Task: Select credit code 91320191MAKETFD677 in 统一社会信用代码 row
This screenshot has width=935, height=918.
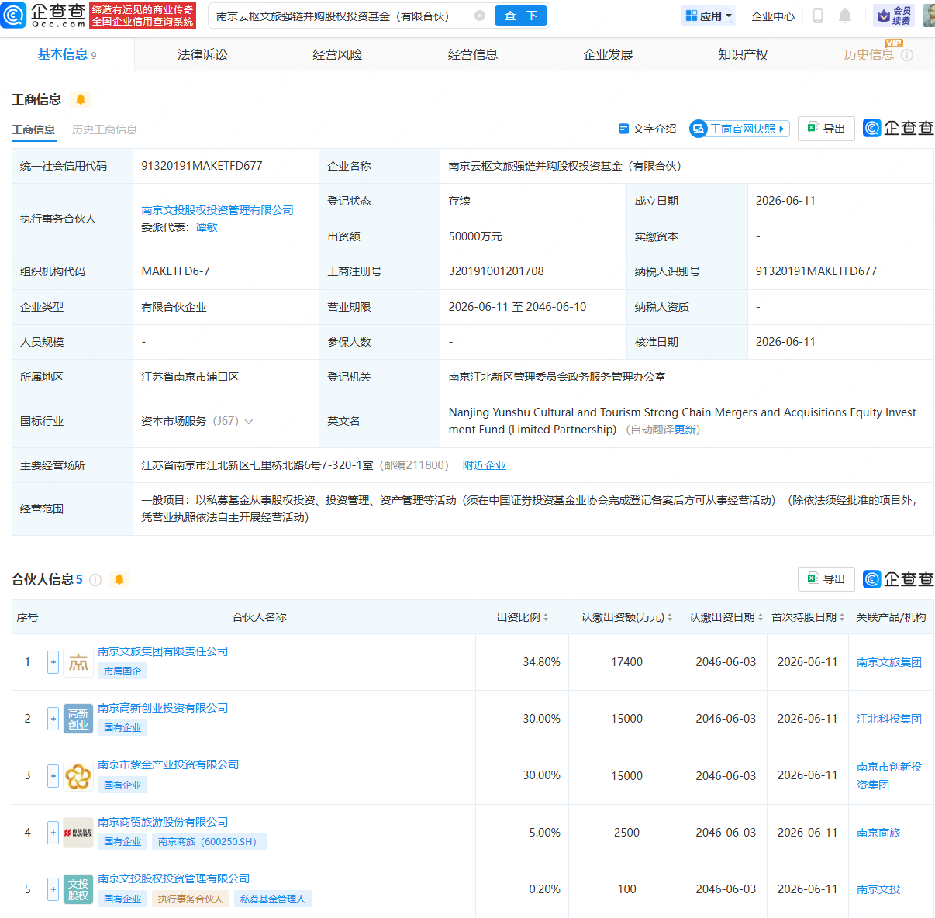Action: (202, 166)
